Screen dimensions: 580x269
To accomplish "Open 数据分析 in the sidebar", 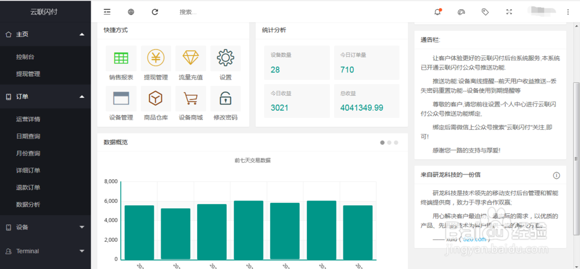I will click(x=28, y=204).
